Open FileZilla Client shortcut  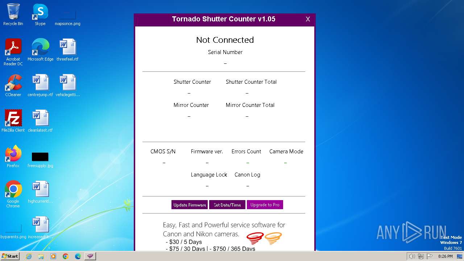(x=13, y=121)
